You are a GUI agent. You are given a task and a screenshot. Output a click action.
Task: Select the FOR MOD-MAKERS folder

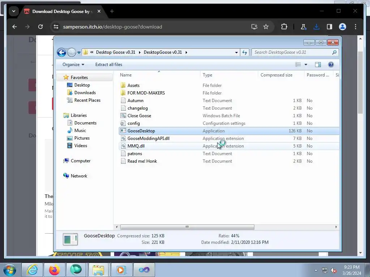click(146, 93)
